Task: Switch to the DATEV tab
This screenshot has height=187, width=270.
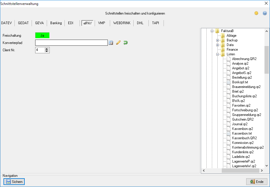Action: pyautogui.click(x=7, y=23)
